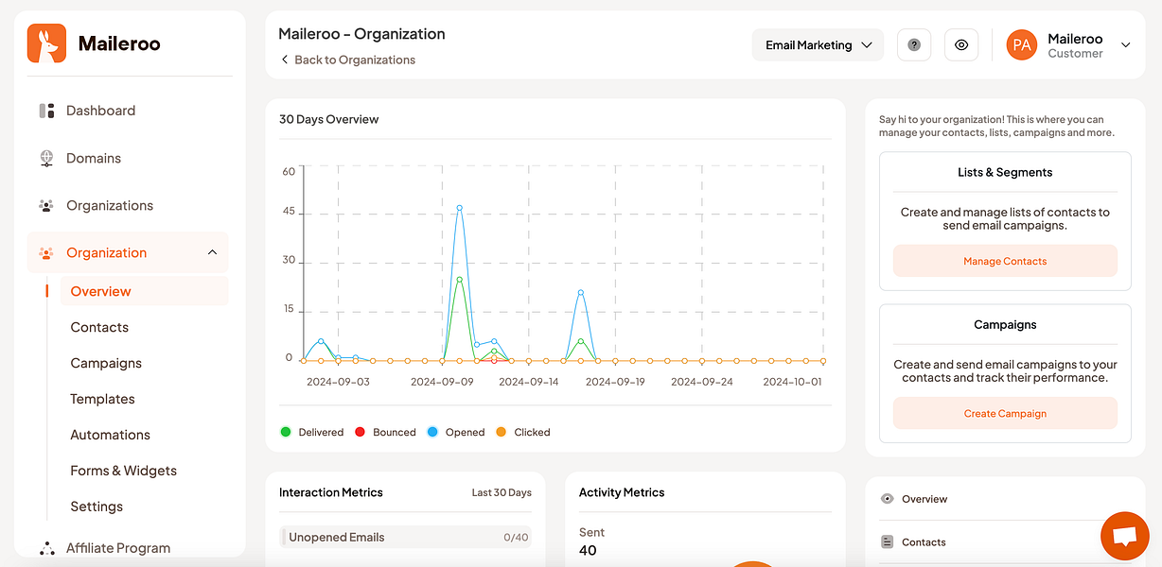Click the Maileroo - Organization page title
Viewport: 1162px width, 567px height.
coord(361,34)
